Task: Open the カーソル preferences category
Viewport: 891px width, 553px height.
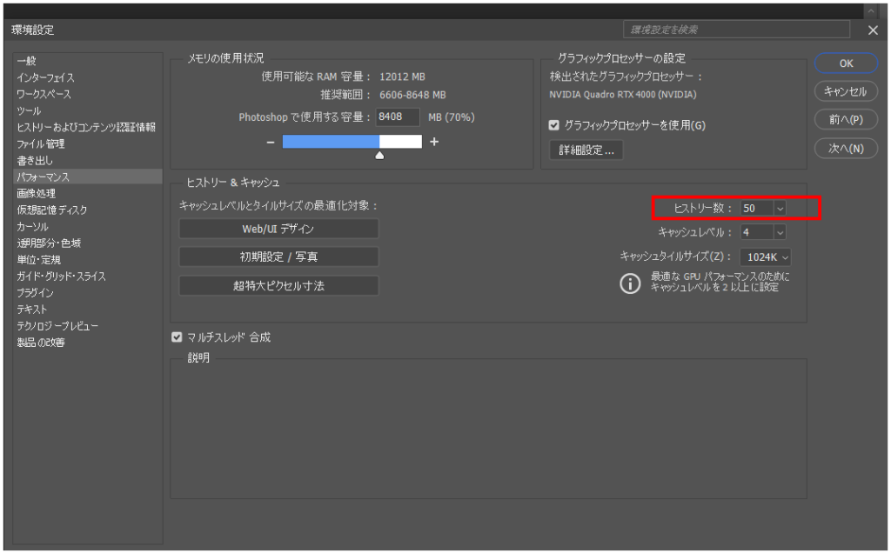Action: (x=32, y=227)
